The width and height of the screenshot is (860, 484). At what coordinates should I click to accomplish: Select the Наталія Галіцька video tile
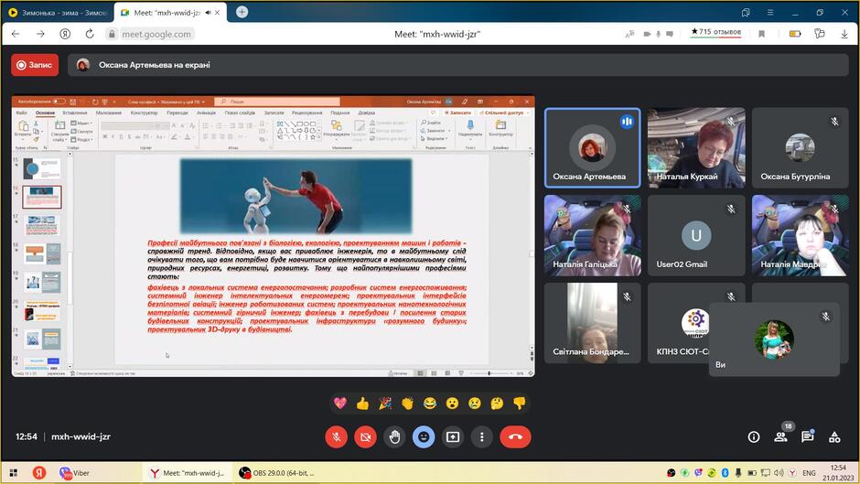[592, 235]
